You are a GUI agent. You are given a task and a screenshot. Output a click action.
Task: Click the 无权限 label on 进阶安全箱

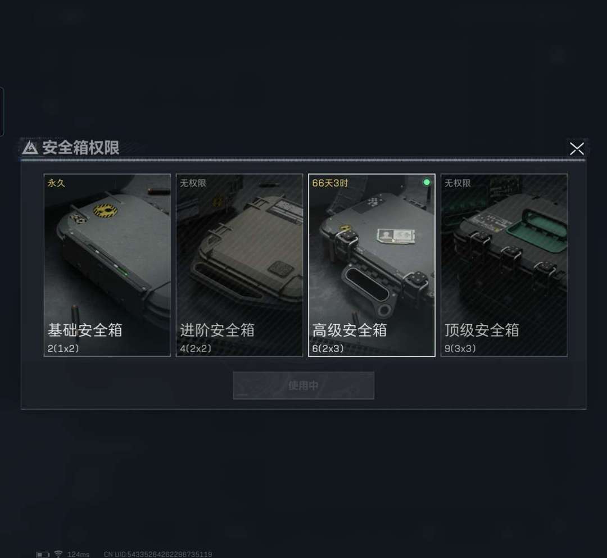tap(193, 183)
